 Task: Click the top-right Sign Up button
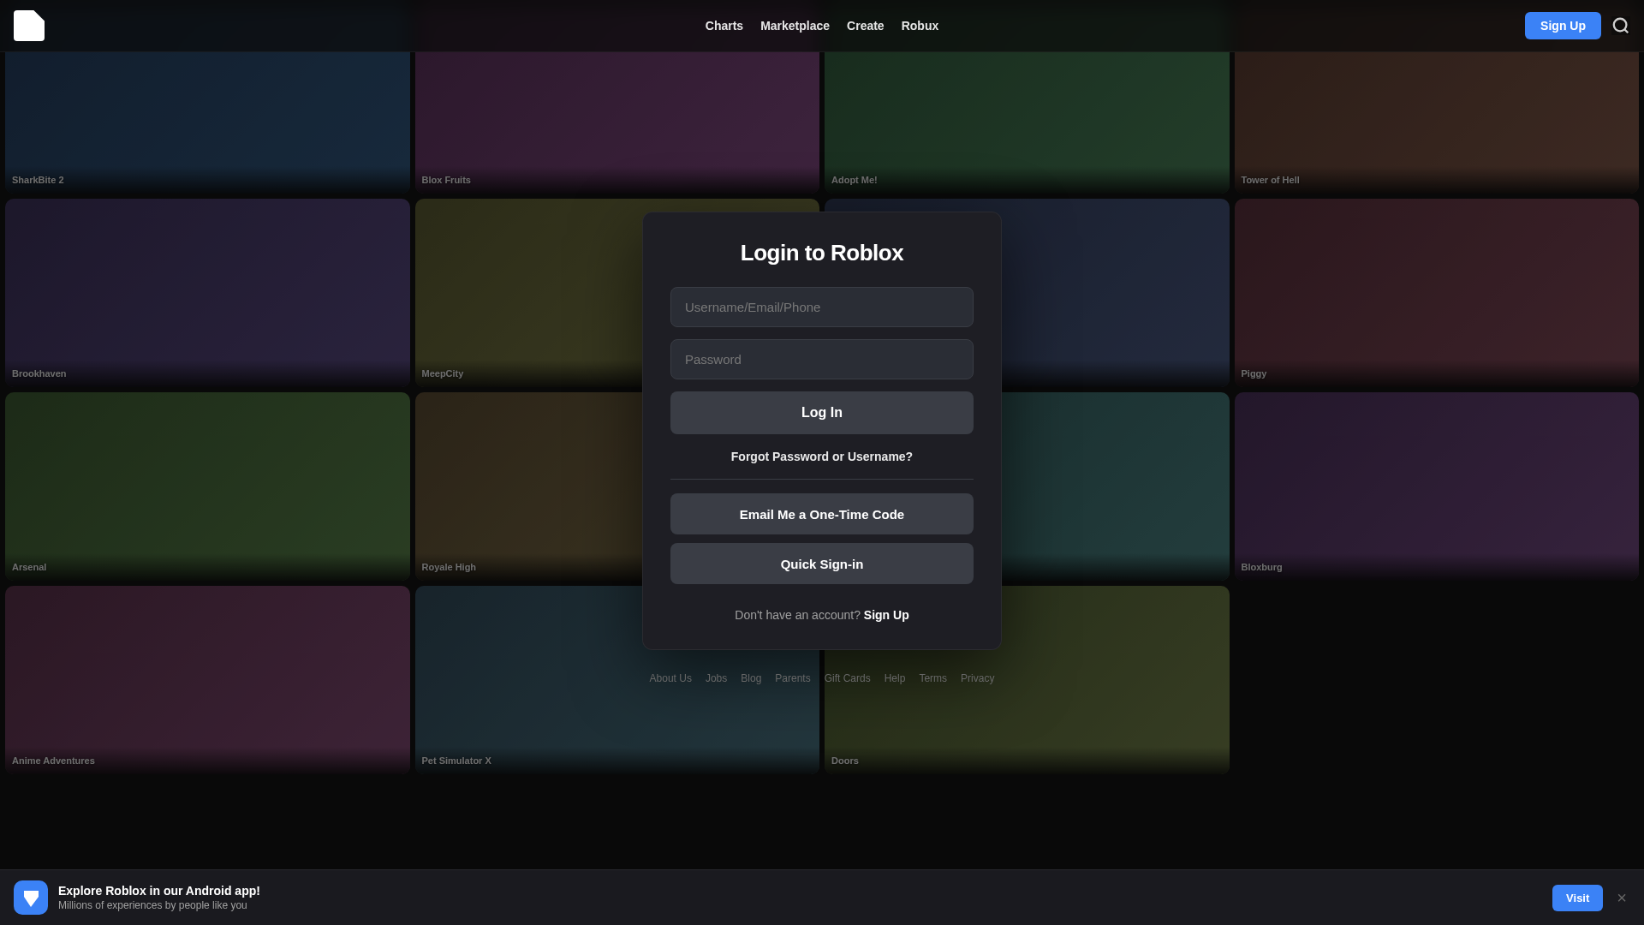[1563, 26]
